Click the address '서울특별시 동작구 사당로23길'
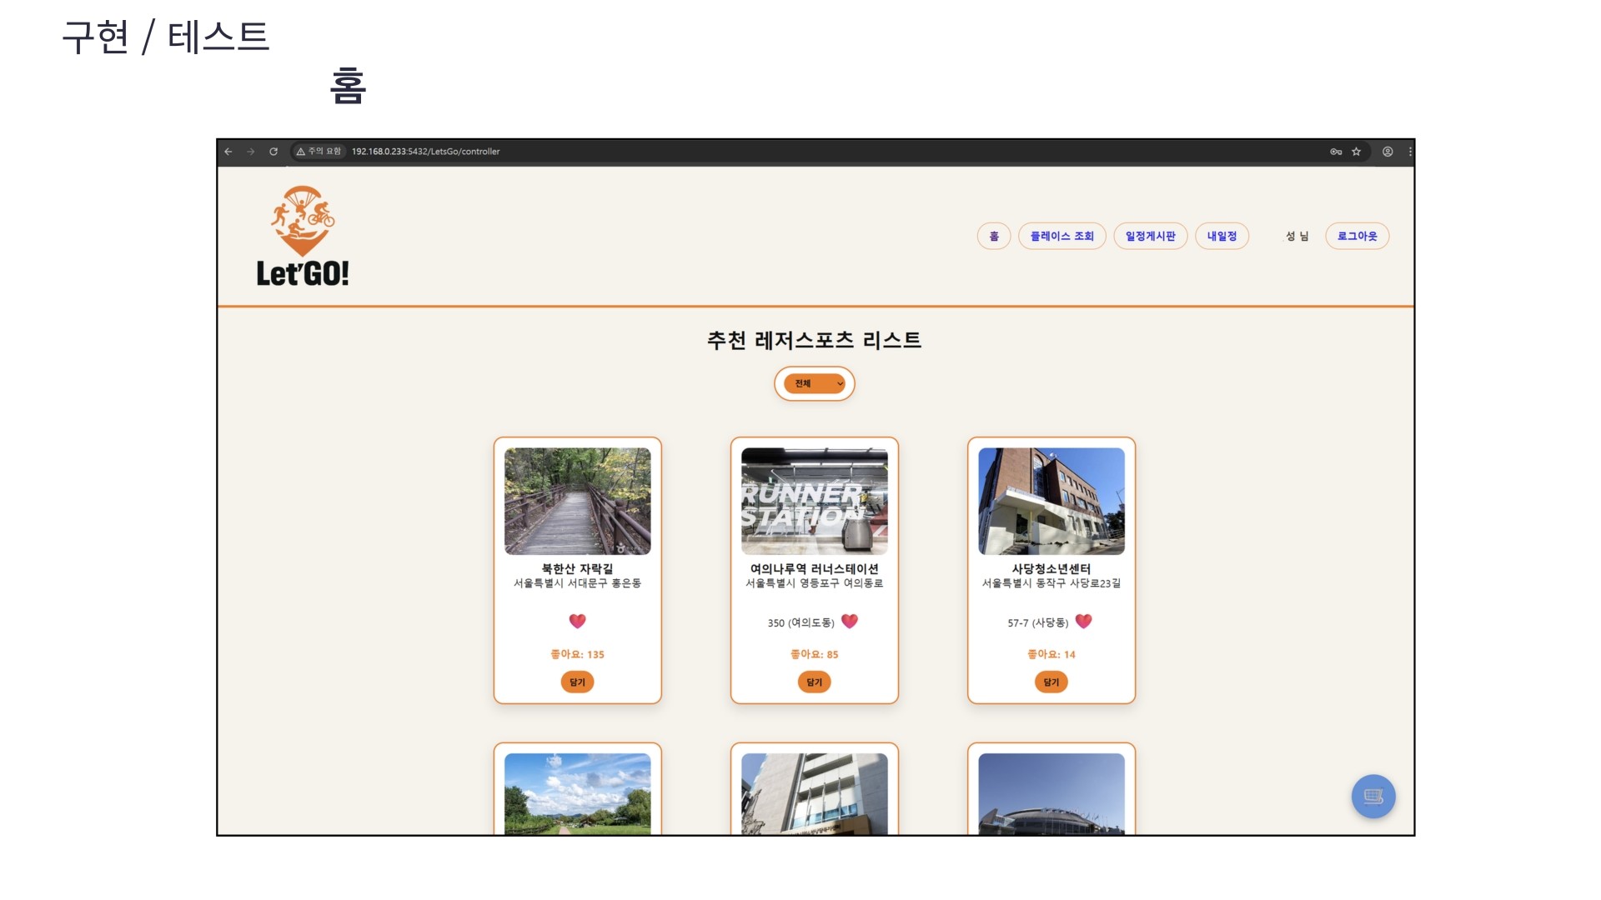Image resolution: width=1601 pixels, height=900 pixels. (1051, 583)
